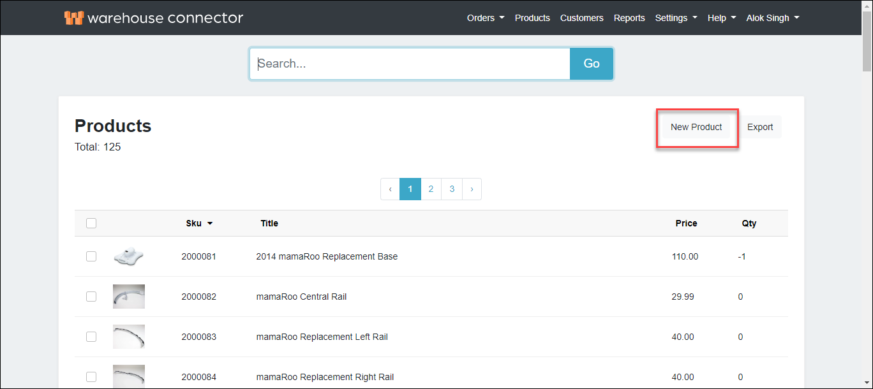The image size is (873, 389).
Task: Expand the Alok Singh user menu
Action: pos(772,18)
